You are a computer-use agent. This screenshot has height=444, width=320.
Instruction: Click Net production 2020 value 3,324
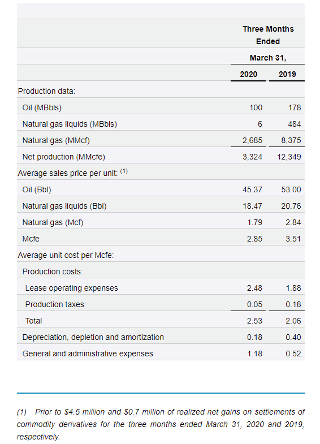[252, 157]
